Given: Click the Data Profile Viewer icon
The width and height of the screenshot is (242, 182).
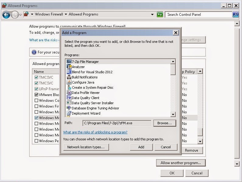Looking at the screenshot, I should (69, 92).
